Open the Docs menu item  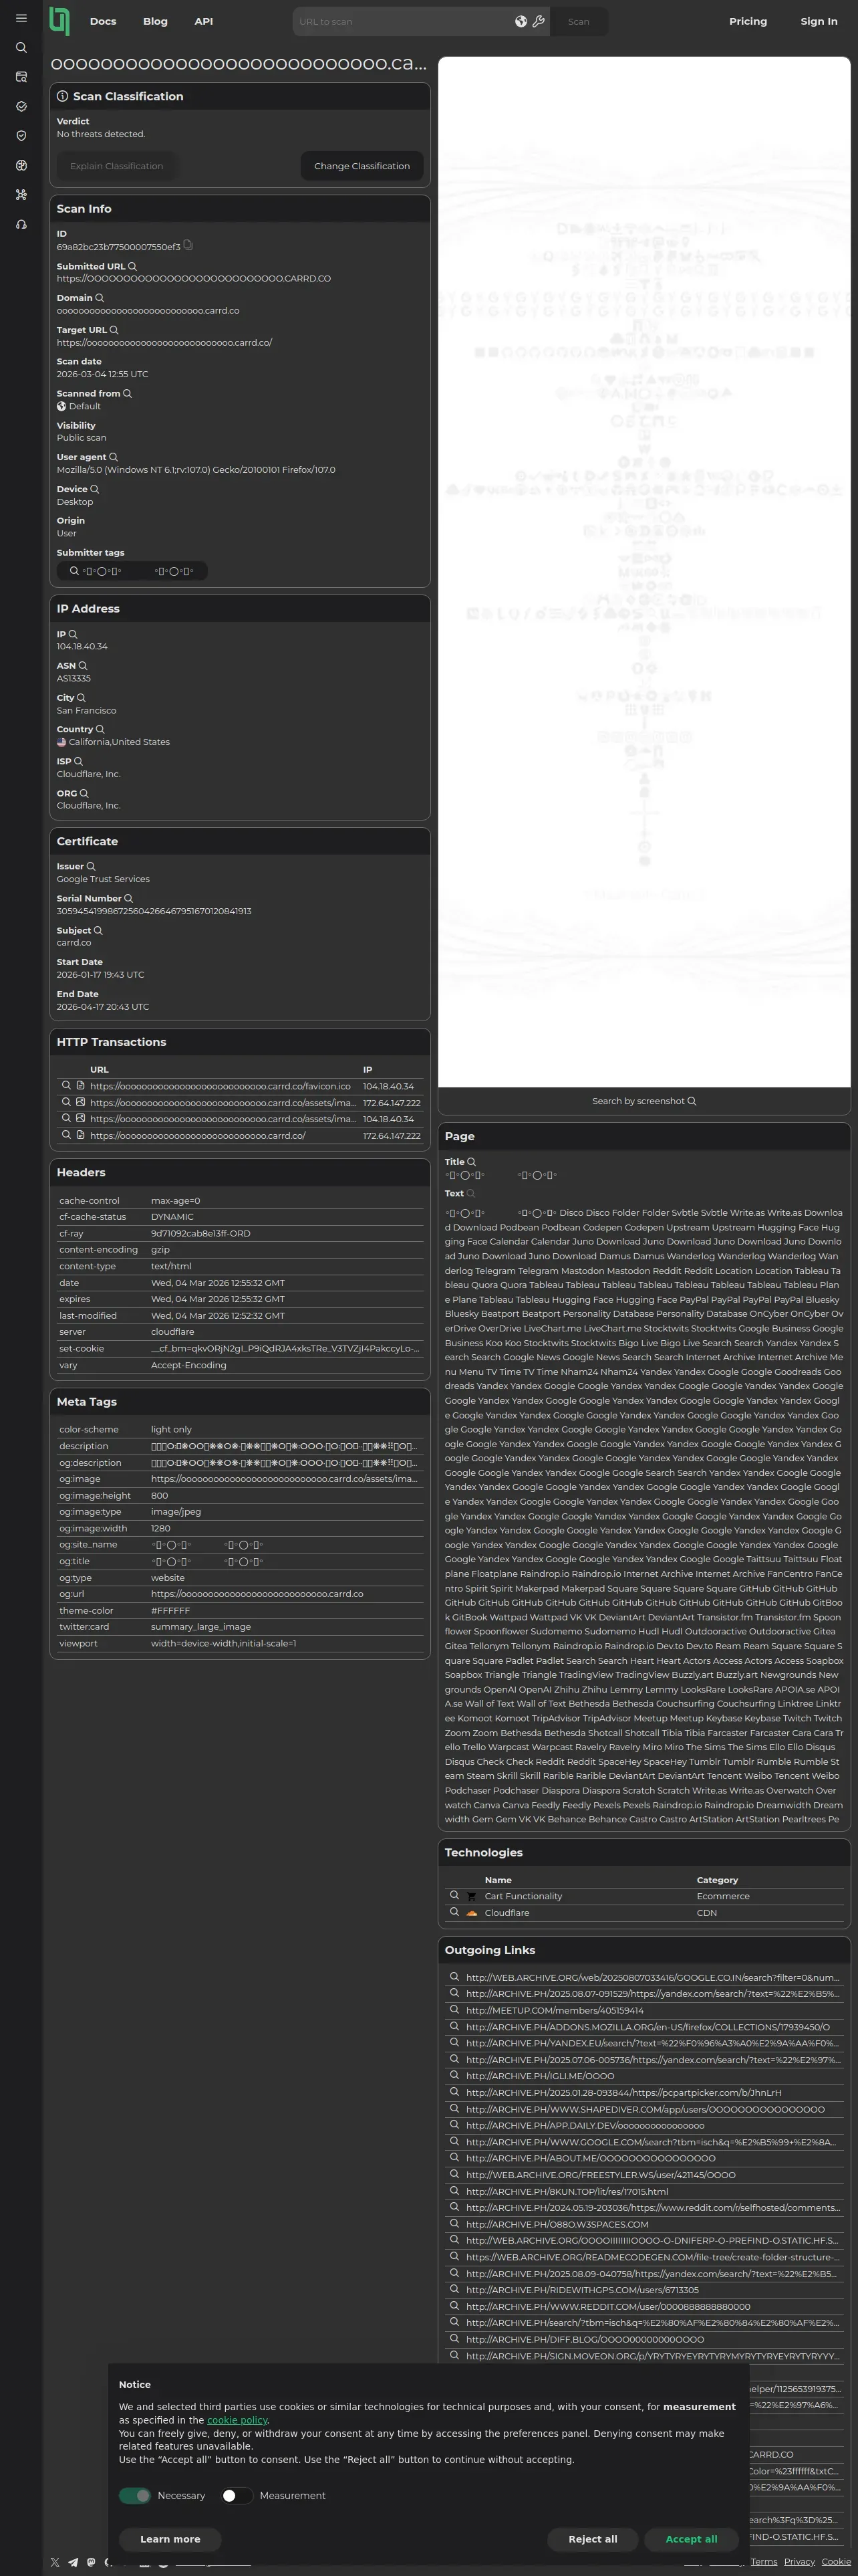pos(103,21)
